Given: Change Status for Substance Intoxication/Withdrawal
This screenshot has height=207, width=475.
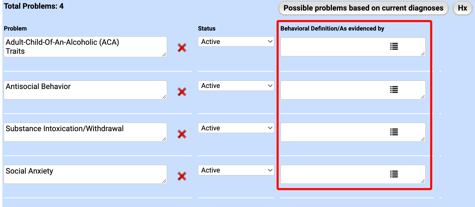Looking at the screenshot, I should pyautogui.click(x=236, y=128).
